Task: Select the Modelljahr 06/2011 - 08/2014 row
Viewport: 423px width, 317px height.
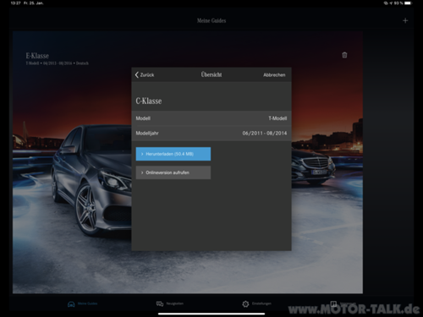Action: tap(211, 133)
